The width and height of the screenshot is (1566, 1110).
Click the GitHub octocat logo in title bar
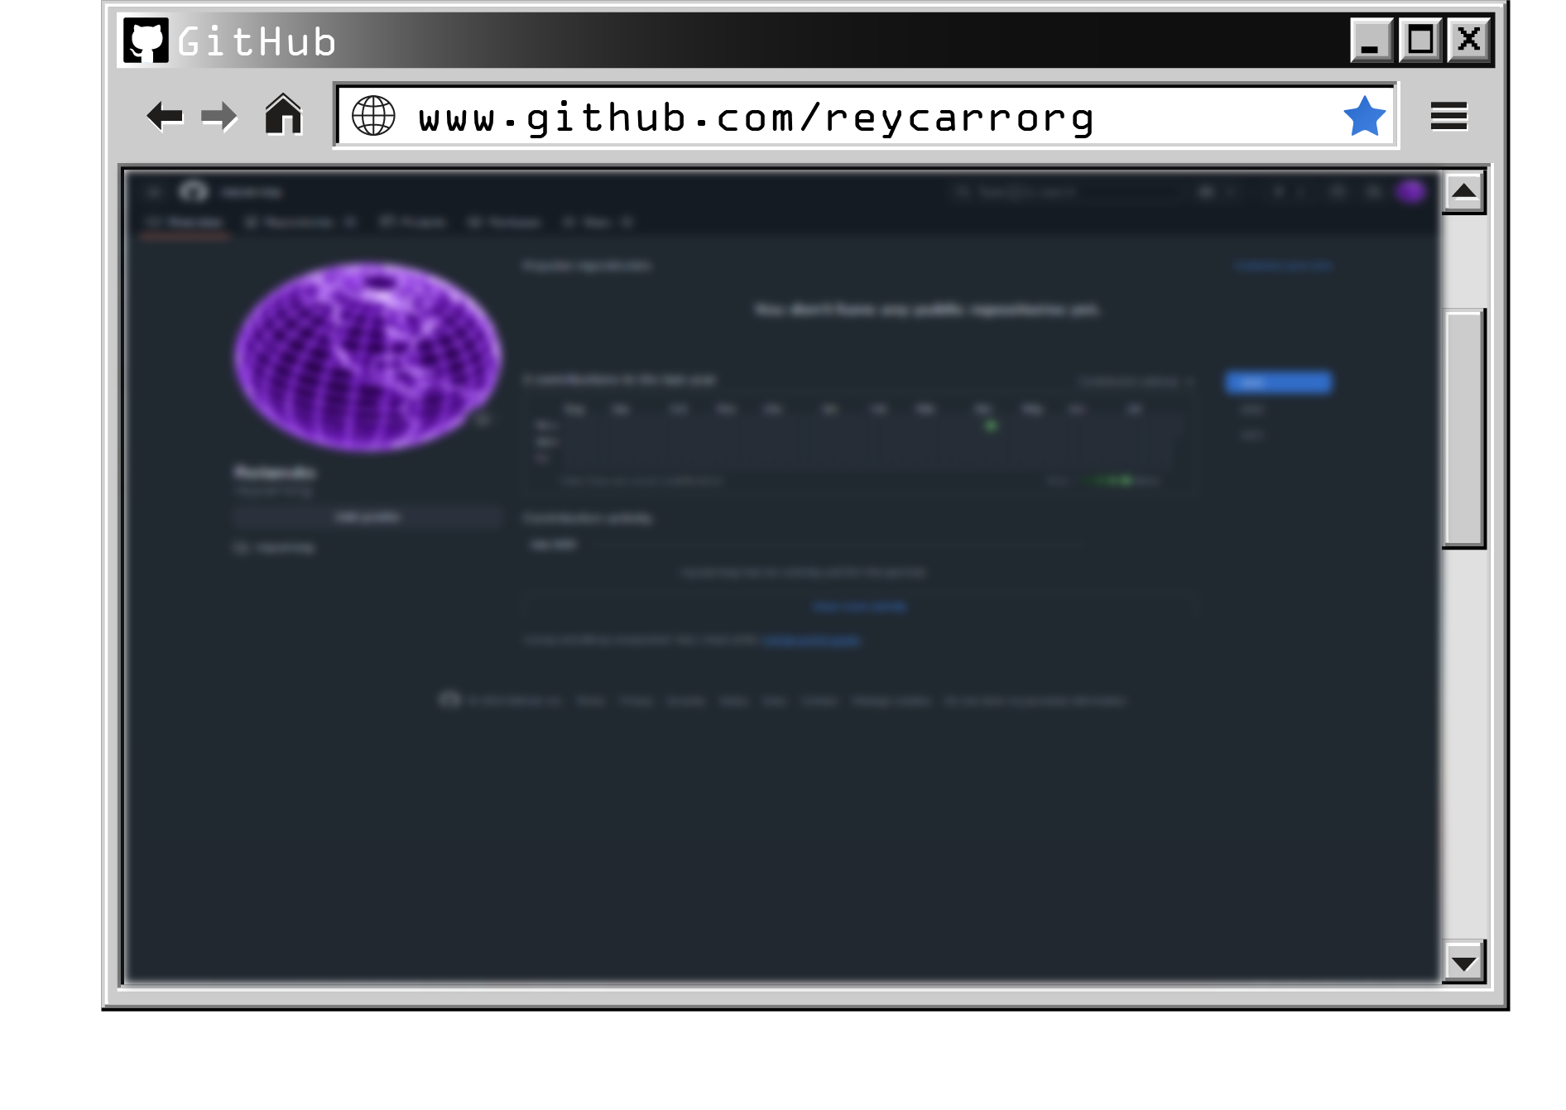click(147, 41)
